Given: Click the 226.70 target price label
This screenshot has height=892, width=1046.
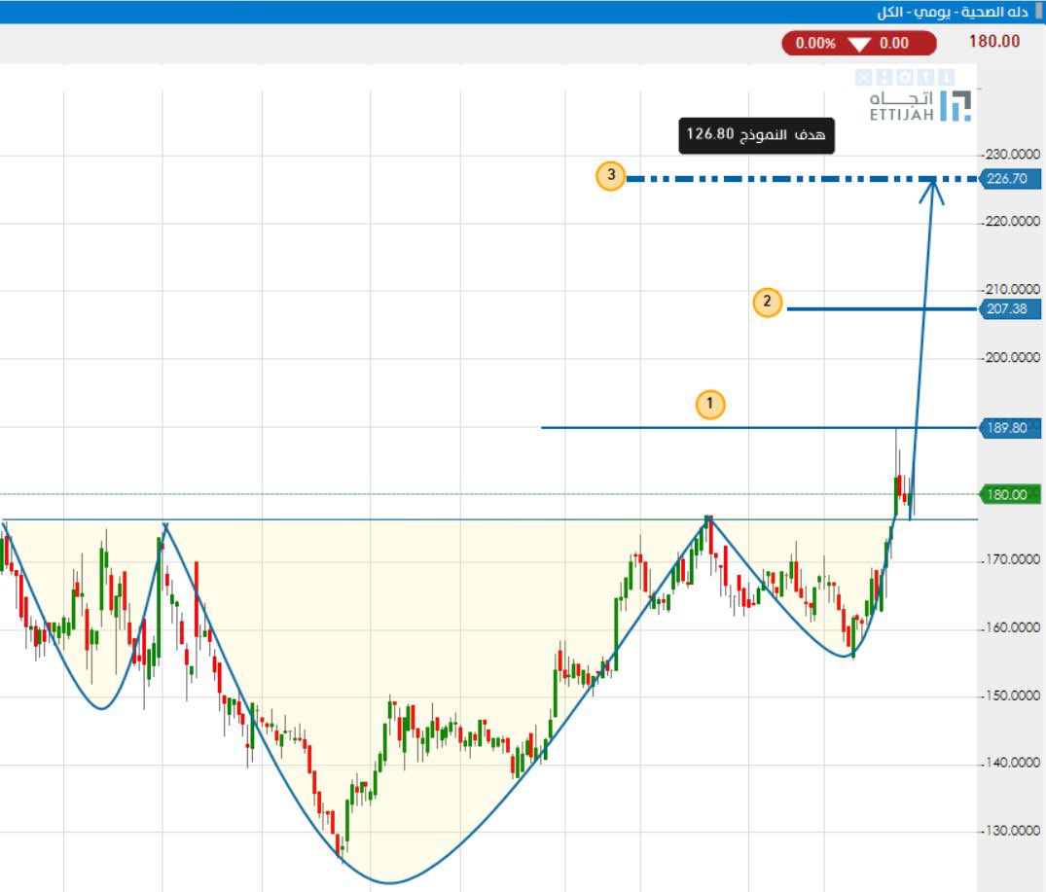Looking at the screenshot, I should [x=1010, y=179].
